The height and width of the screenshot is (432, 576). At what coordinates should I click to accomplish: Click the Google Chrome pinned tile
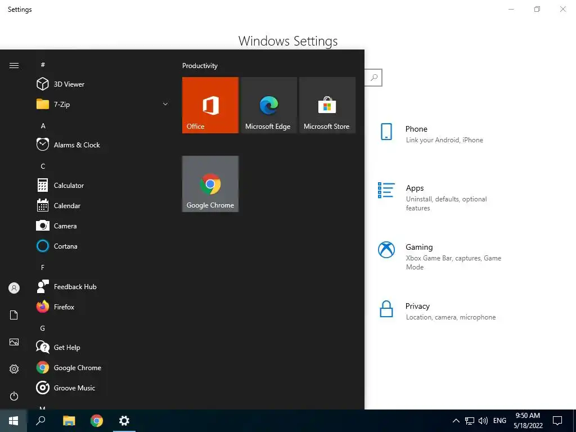[210, 184]
